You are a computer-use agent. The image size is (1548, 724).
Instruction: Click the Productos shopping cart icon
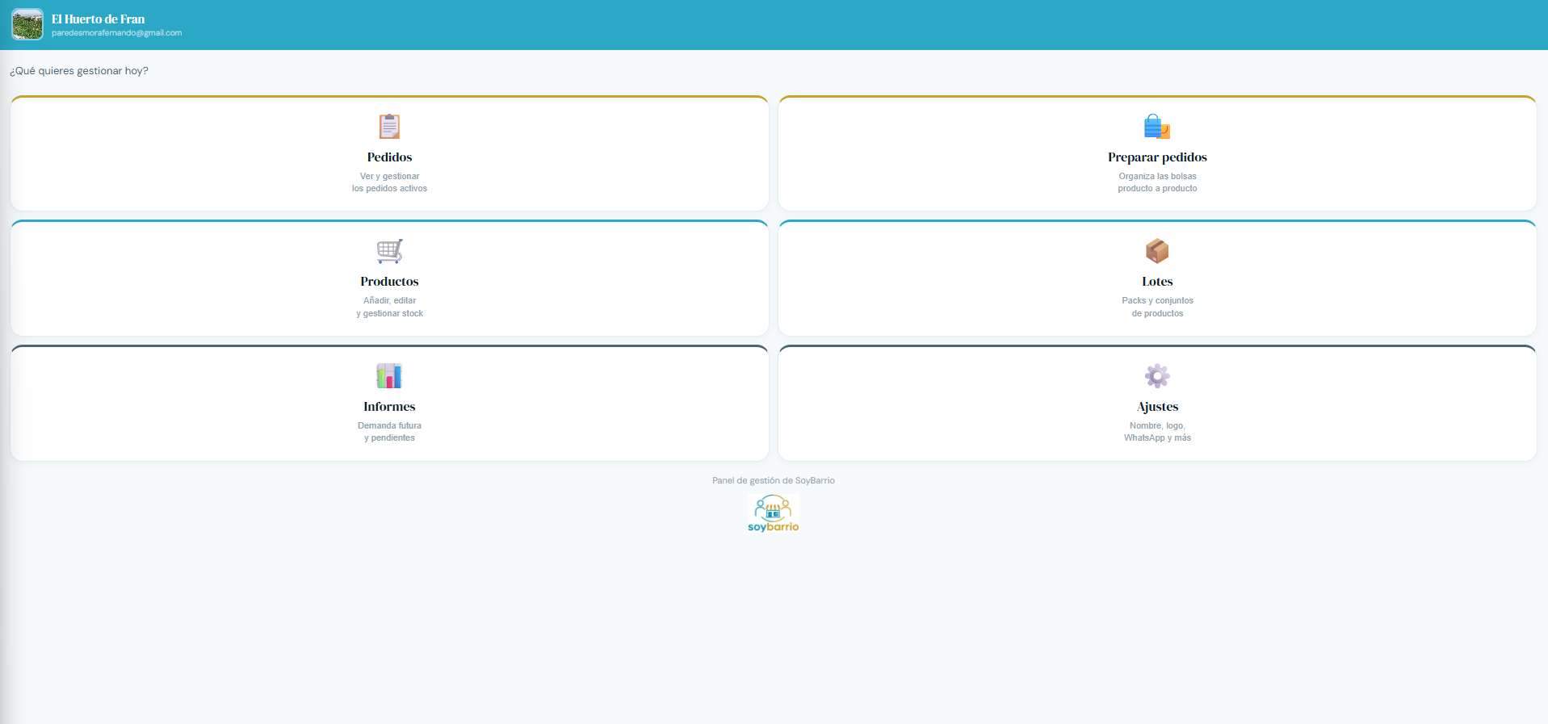click(389, 251)
